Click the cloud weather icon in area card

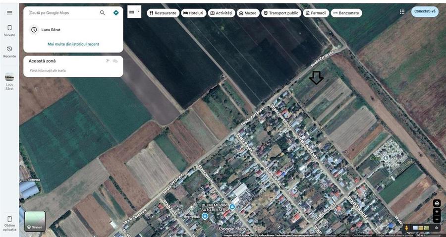115,61
